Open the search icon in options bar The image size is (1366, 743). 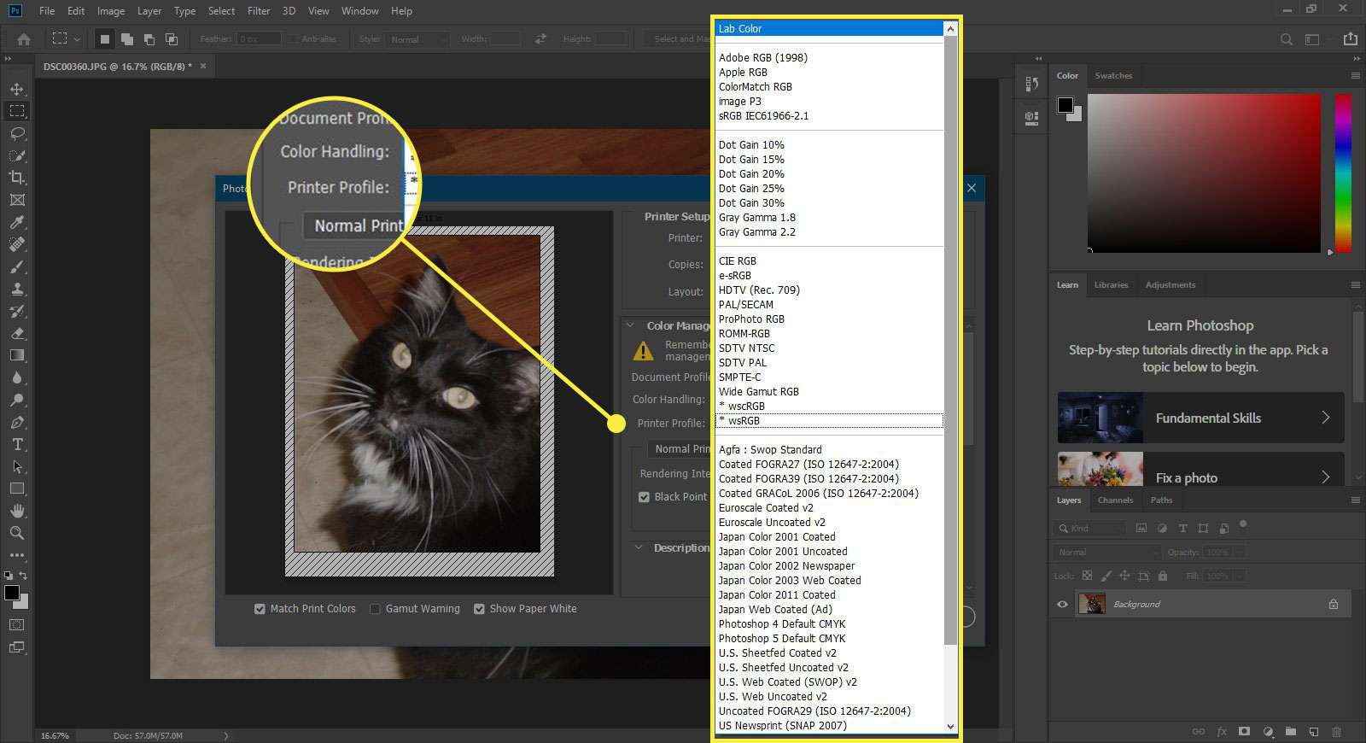pyautogui.click(x=1286, y=38)
